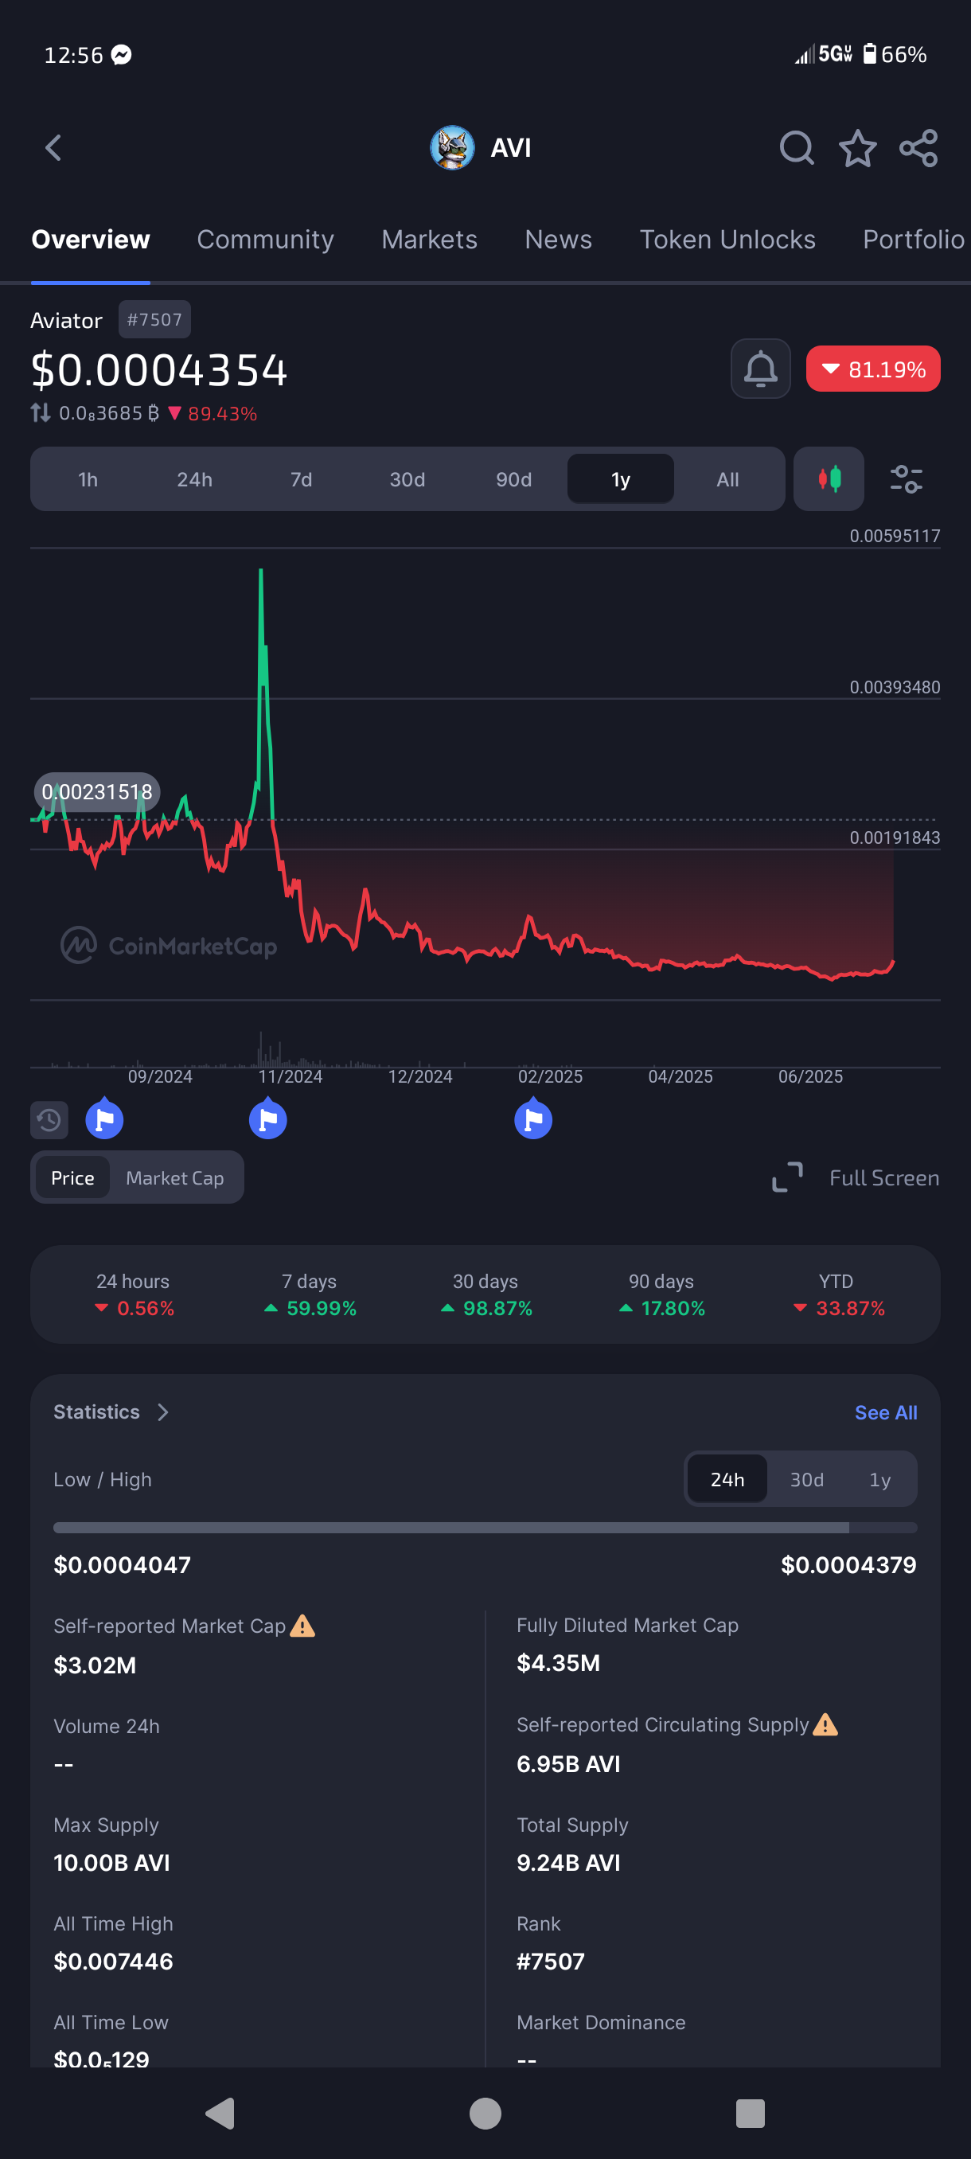Select the All chart range
Viewport: 971px width, 2159px height.
tap(727, 479)
